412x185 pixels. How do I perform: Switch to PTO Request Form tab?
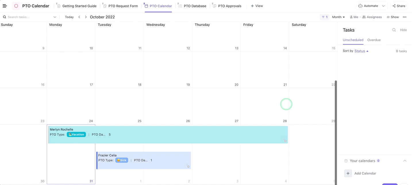[x=120, y=6]
